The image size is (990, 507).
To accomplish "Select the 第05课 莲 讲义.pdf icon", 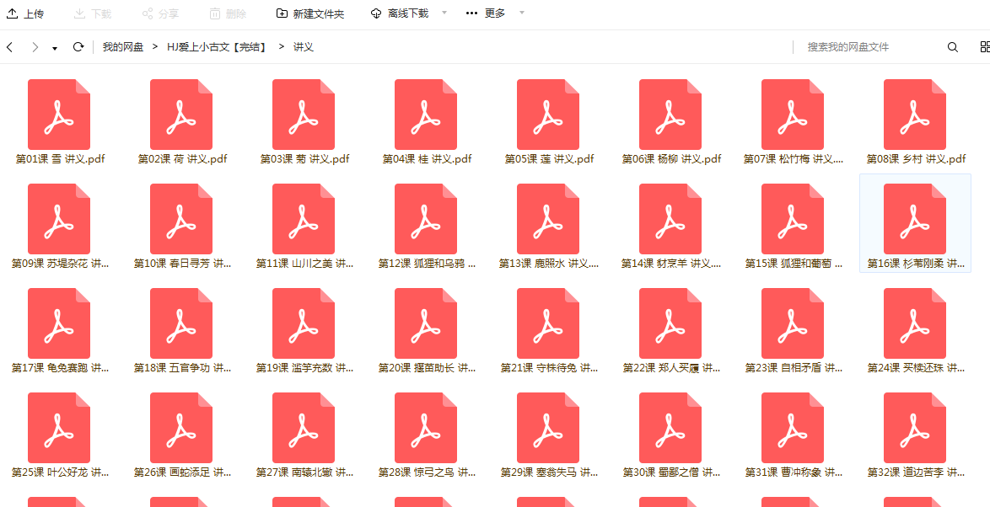I will (548, 115).
